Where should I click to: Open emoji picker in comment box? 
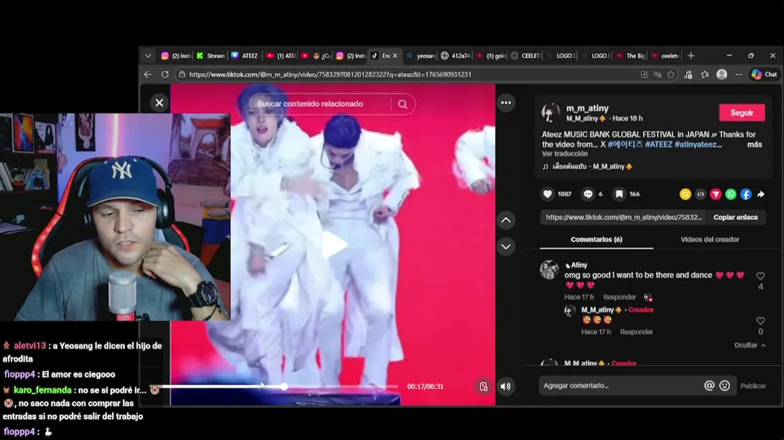[725, 386]
